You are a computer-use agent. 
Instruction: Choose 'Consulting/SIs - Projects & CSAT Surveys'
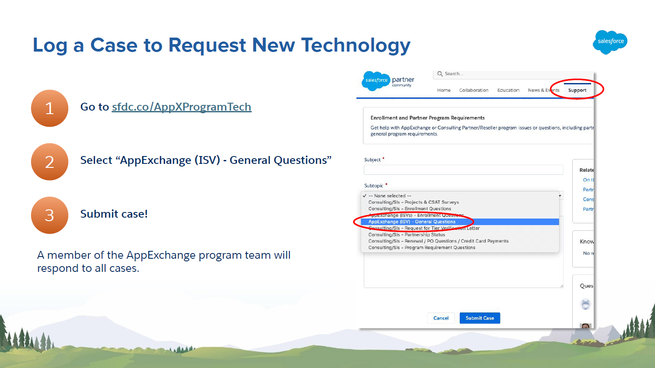coord(460,202)
